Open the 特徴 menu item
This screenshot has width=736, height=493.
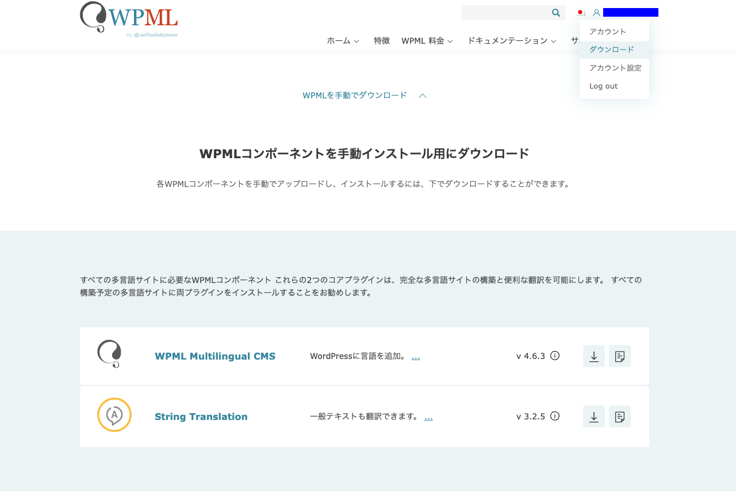tap(382, 41)
